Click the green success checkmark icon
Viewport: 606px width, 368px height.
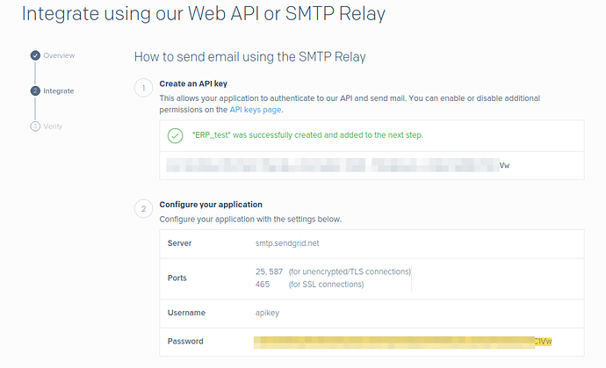pyautogui.click(x=175, y=135)
